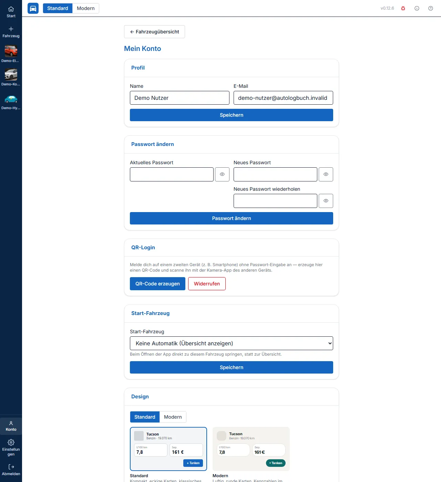This screenshot has width=441, height=482.
Task: Click the Abmelden logout icon
Action: click(x=11, y=467)
